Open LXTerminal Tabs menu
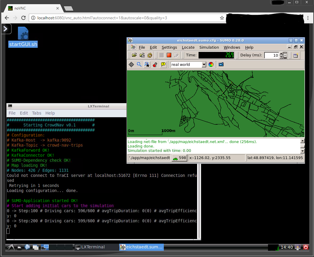This screenshot has height=257, width=314. tap(37, 113)
